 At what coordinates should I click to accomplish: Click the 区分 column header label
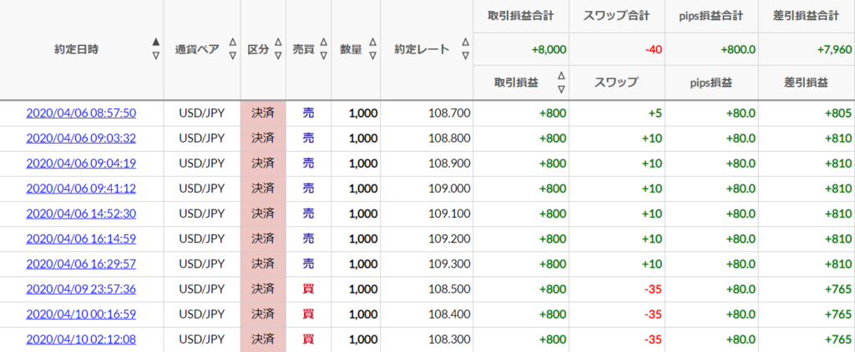(x=259, y=49)
